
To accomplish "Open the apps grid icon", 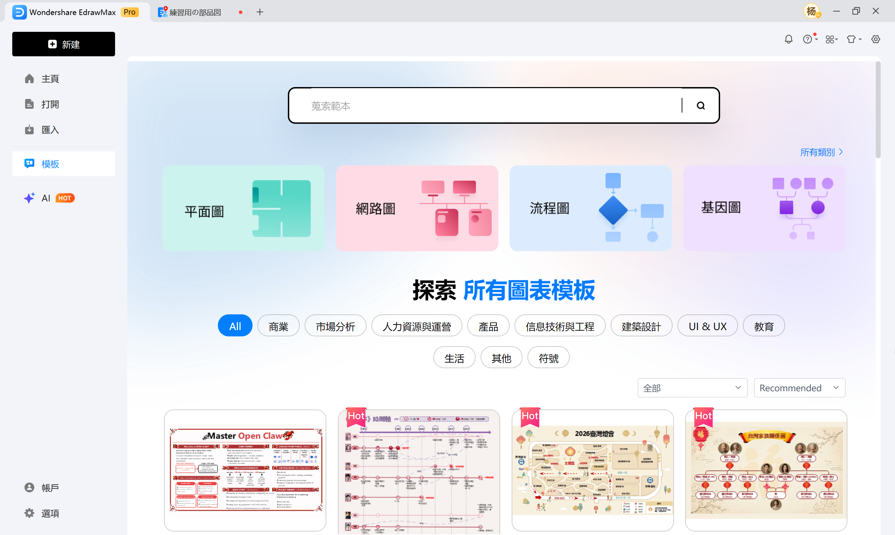I will [x=830, y=39].
